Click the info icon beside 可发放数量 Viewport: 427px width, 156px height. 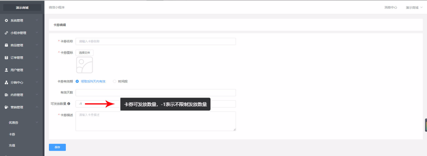tap(69, 104)
